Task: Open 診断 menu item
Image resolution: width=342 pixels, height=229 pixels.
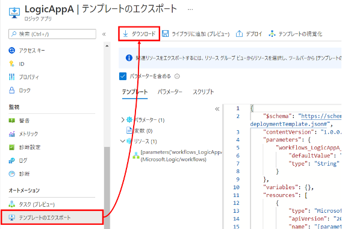Action: pyautogui.click(x=24, y=174)
